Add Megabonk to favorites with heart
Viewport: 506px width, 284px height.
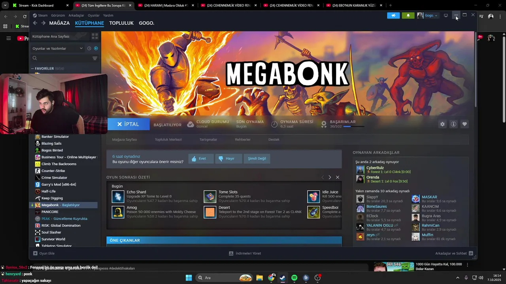[x=464, y=124]
